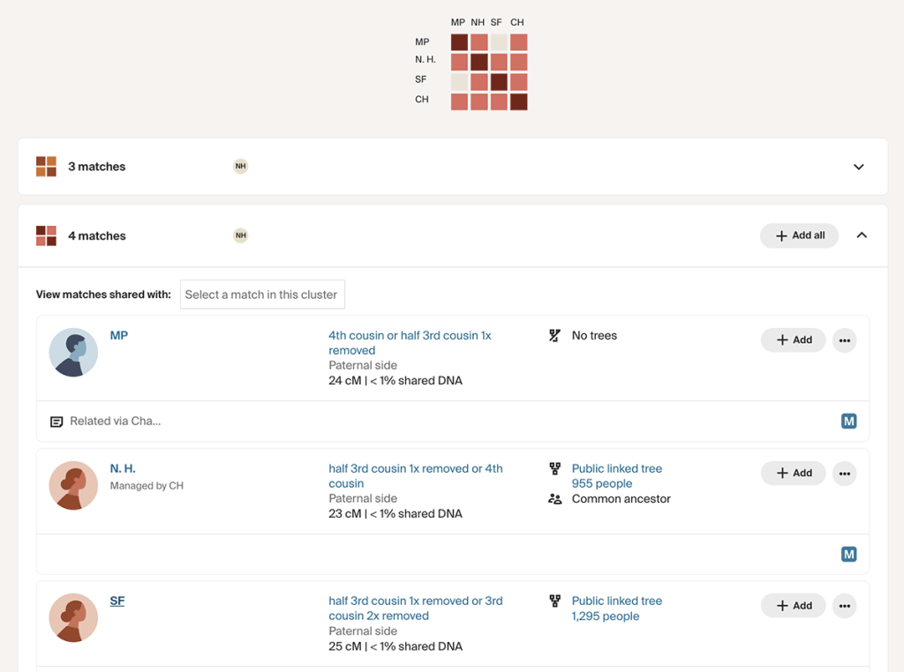Click the blue M badge in MP's row
This screenshot has height=672, width=904.
848,422
